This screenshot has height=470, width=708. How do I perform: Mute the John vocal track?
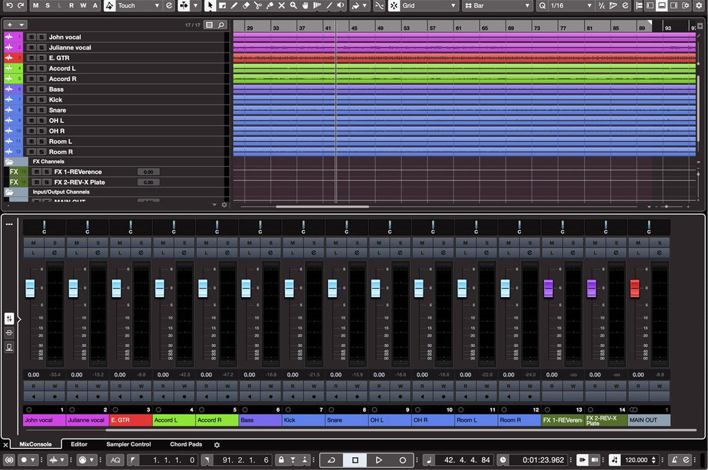click(31, 37)
